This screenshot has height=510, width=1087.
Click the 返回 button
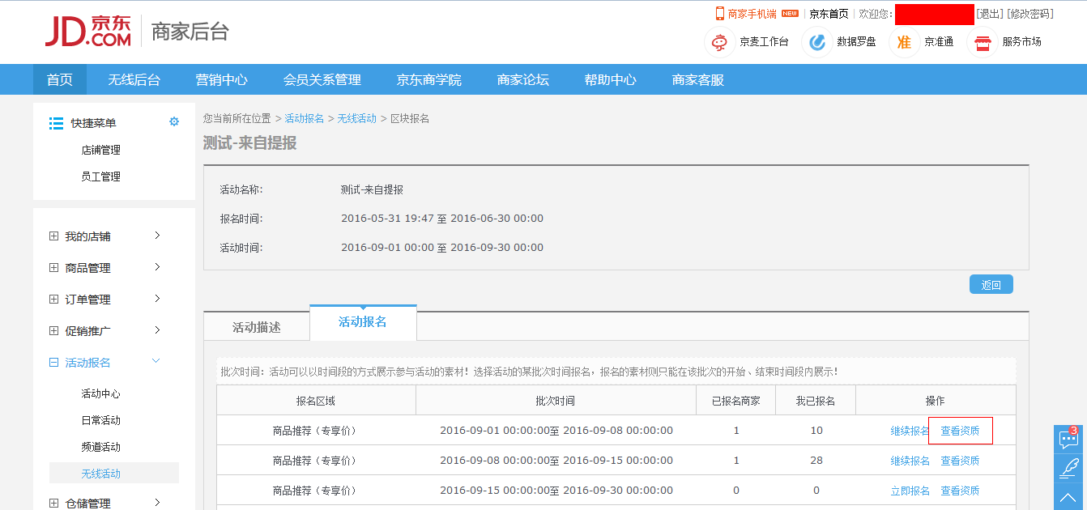pyautogui.click(x=991, y=285)
